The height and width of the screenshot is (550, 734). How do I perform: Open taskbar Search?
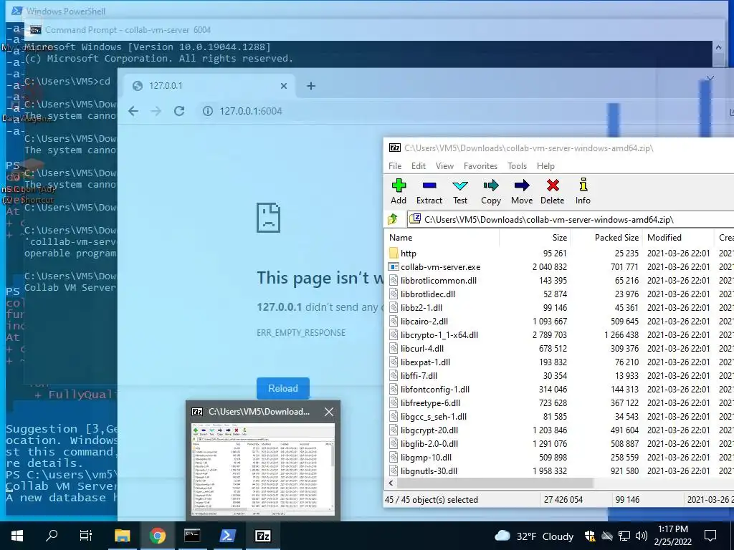click(x=52, y=536)
